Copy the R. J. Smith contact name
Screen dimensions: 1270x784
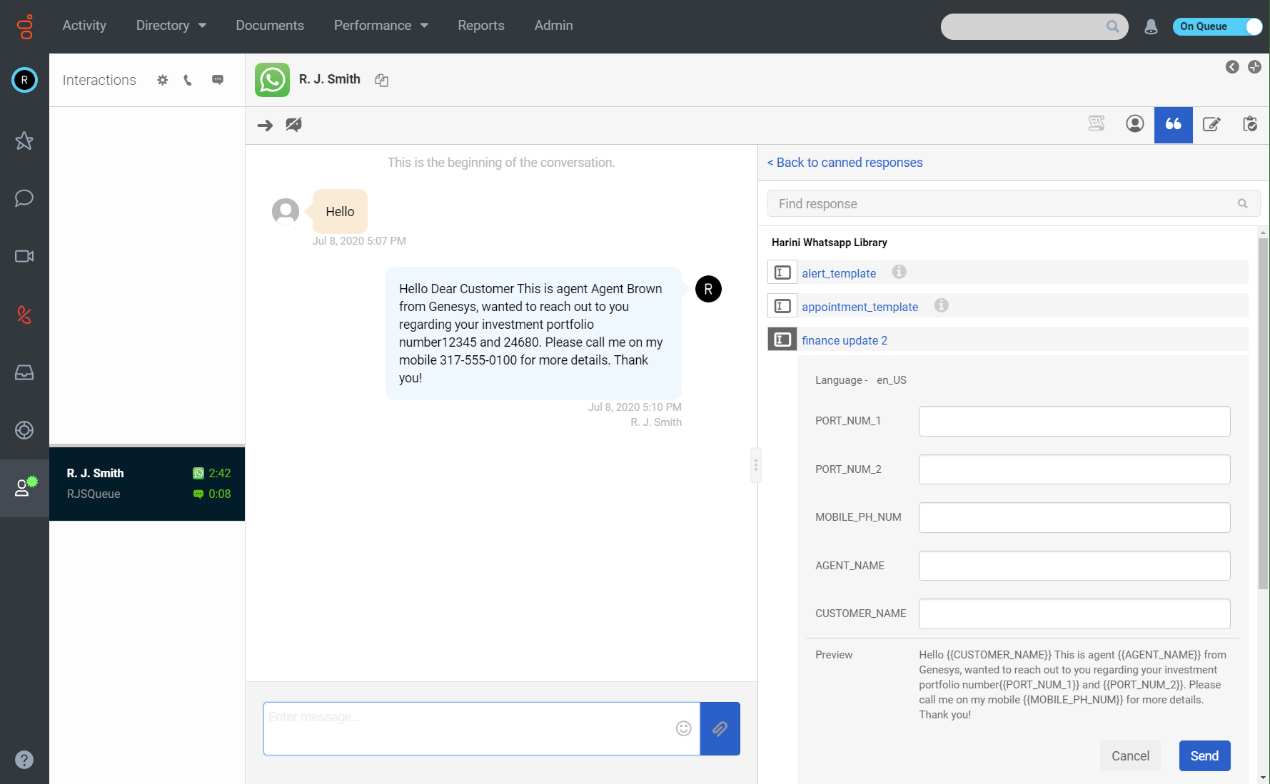(x=382, y=80)
